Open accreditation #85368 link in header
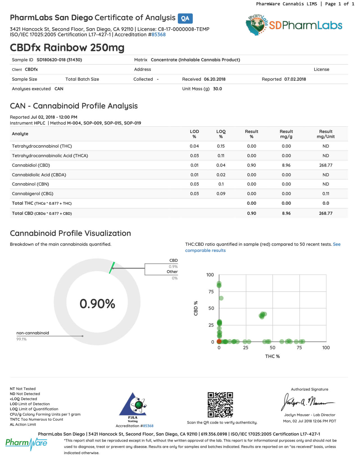The height and width of the screenshot is (464, 358). click(x=158, y=35)
